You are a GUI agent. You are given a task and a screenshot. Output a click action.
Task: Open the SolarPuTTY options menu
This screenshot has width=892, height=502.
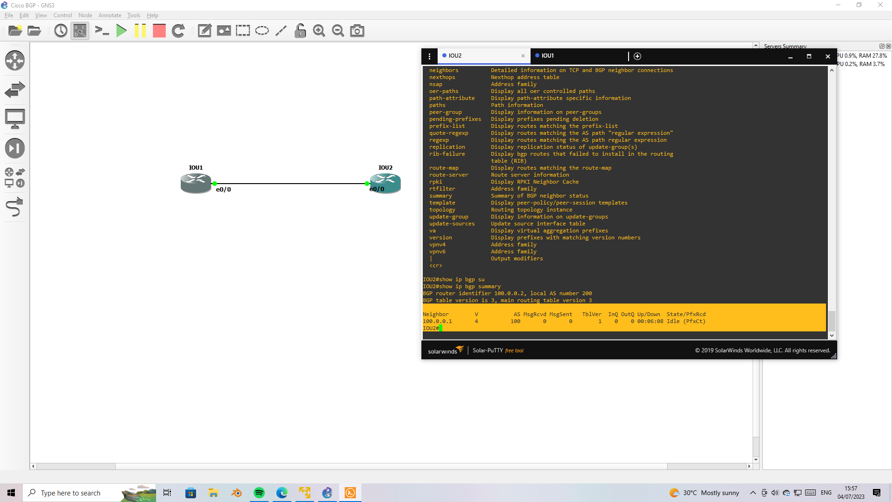[x=429, y=56]
